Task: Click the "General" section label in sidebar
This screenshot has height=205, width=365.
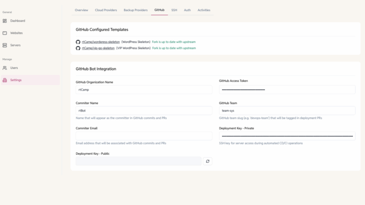Action: pos(7,12)
